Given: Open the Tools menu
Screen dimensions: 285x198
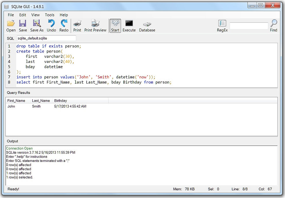Looking at the screenshot, I should (x=50, y=15).
